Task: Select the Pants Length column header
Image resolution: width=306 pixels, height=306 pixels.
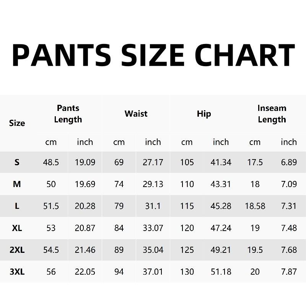Action: pos(68,114)
